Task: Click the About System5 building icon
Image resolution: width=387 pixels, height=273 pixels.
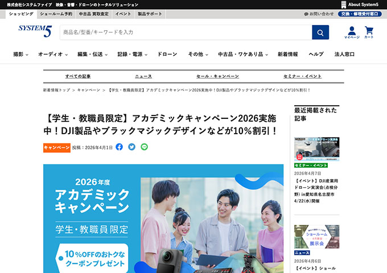Action: pyautogui.click(x=344, y=5)
